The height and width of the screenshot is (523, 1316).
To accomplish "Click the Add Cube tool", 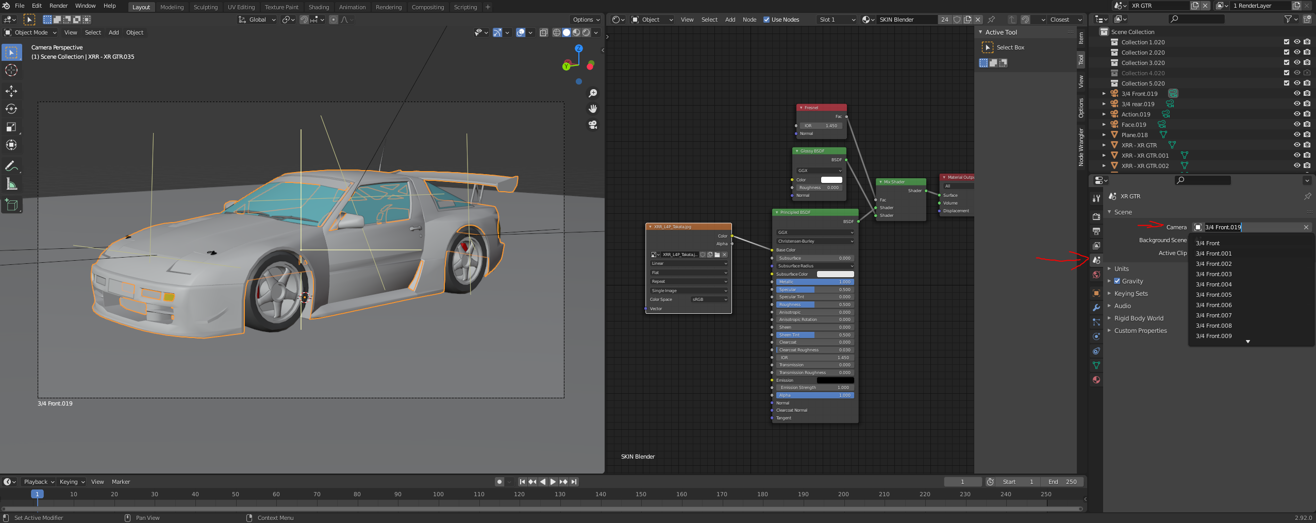I will pos(11,205).
